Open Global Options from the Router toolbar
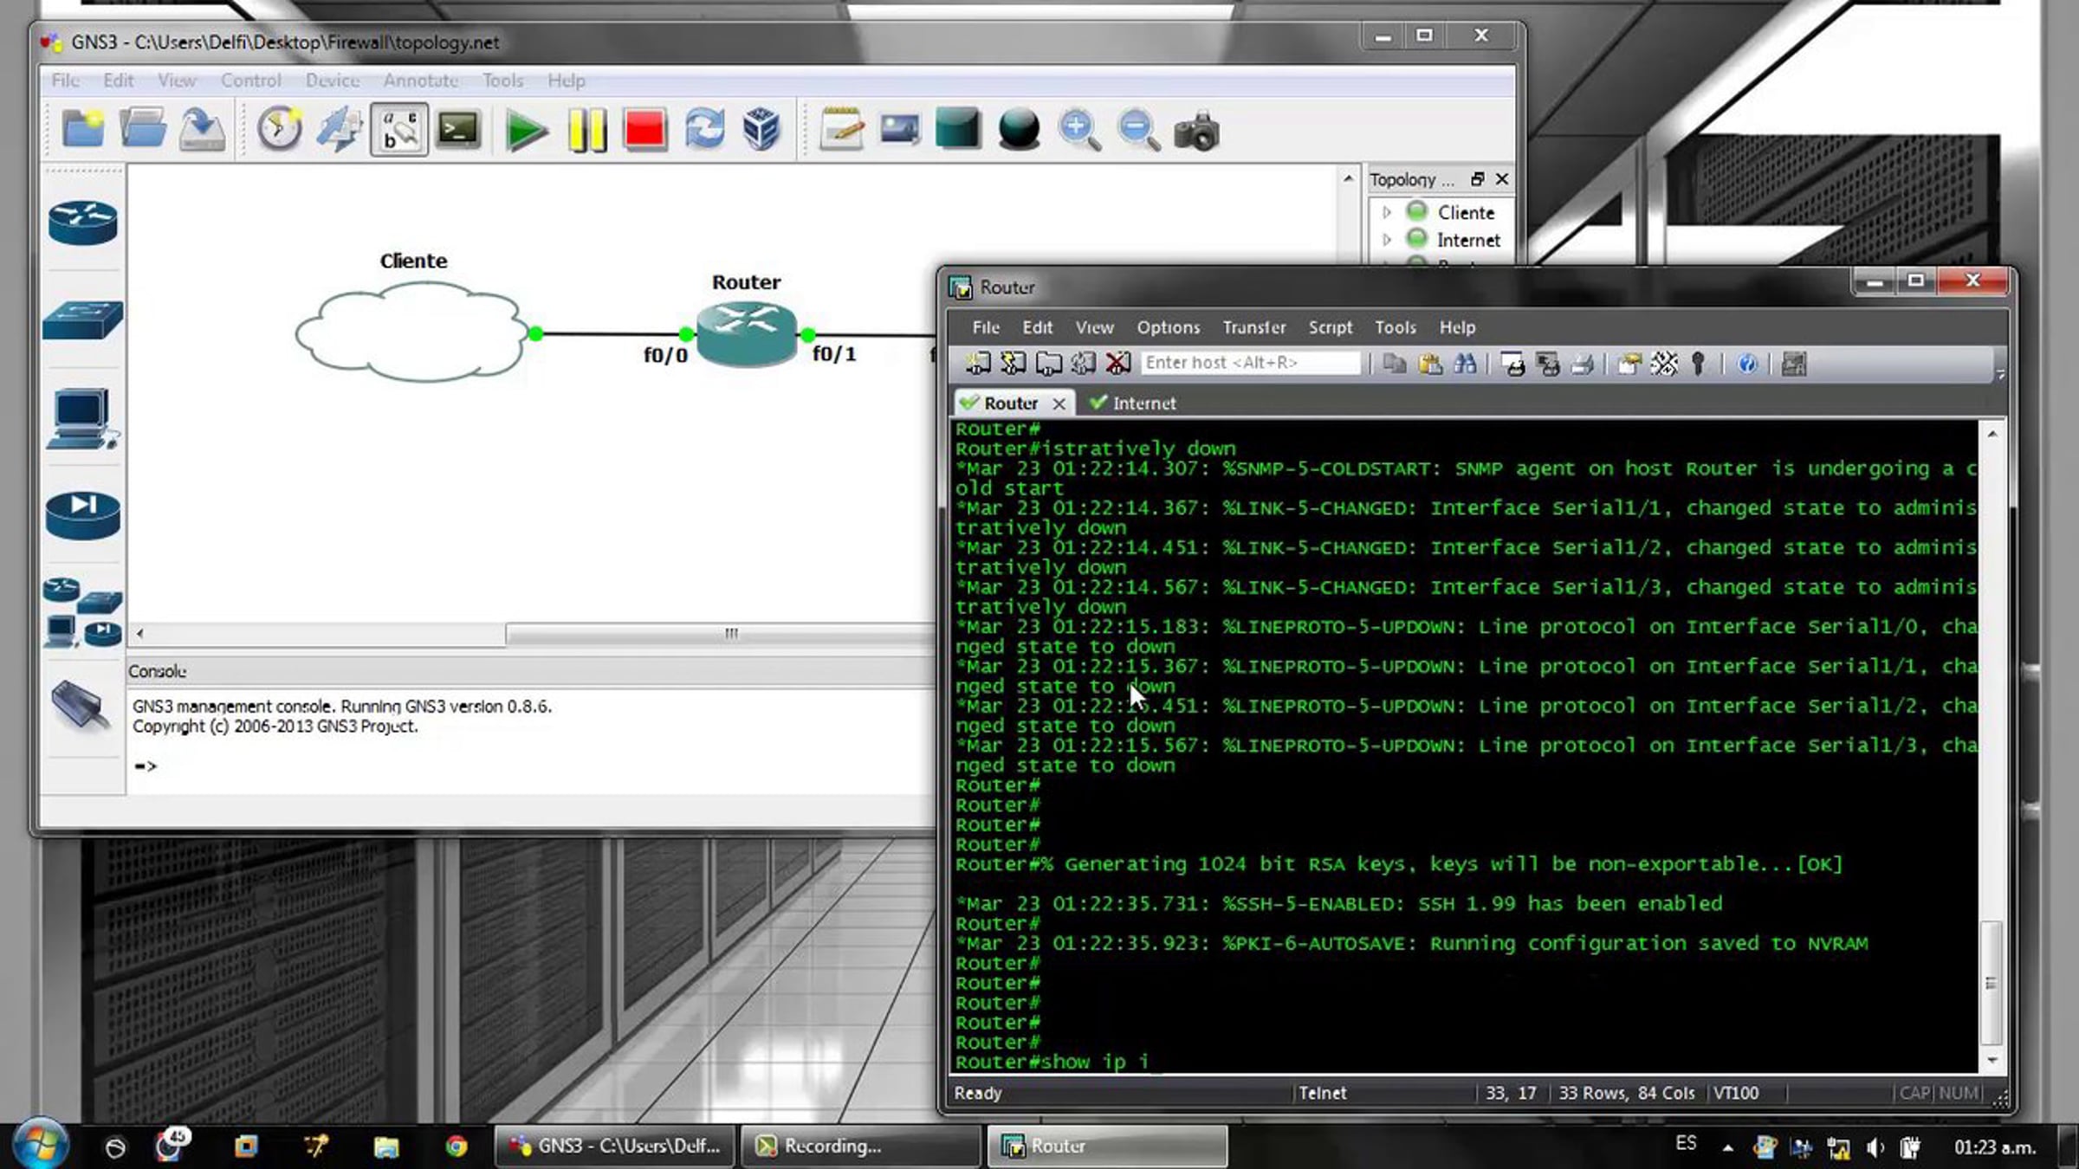Viewport: 2079px width, 1169px height. pos(1663,364)
